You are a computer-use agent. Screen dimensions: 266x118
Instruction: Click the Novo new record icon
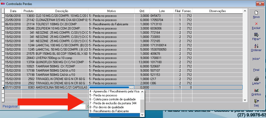click(256, 13)
